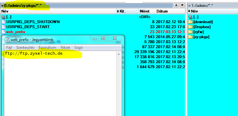Sort left panel by Dátum column
Image resolution: width=238 pixels, height=116 pixels.
pyautogui.click(x=170, y=11)
